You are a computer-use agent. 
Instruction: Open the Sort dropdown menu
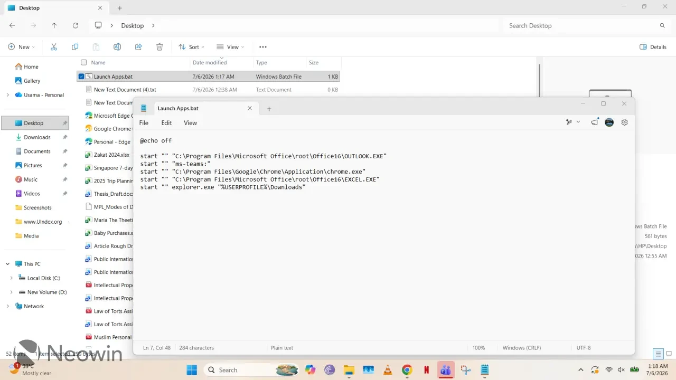[191, 47]
